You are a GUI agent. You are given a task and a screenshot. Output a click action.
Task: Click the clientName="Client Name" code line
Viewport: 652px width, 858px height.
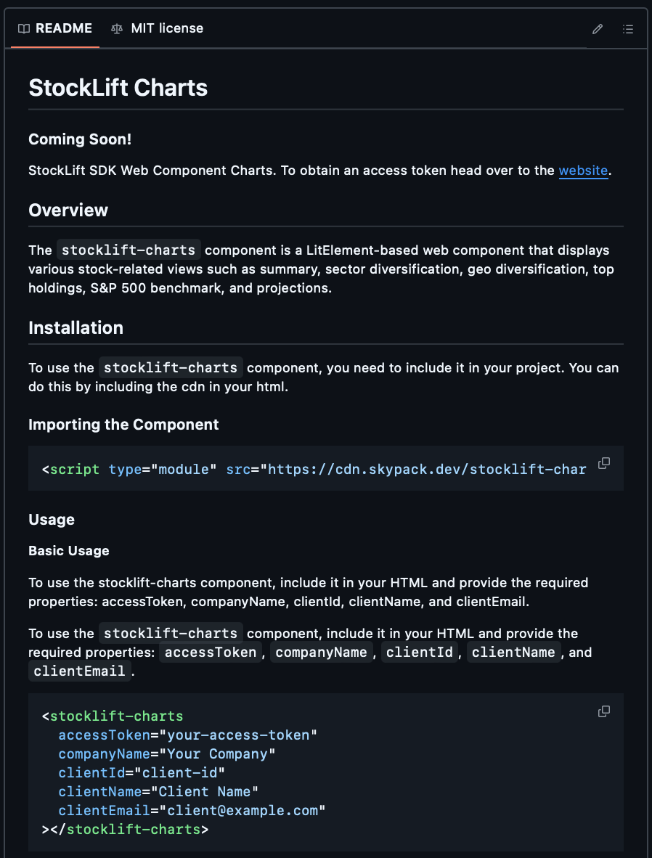(x=158, y=792)
